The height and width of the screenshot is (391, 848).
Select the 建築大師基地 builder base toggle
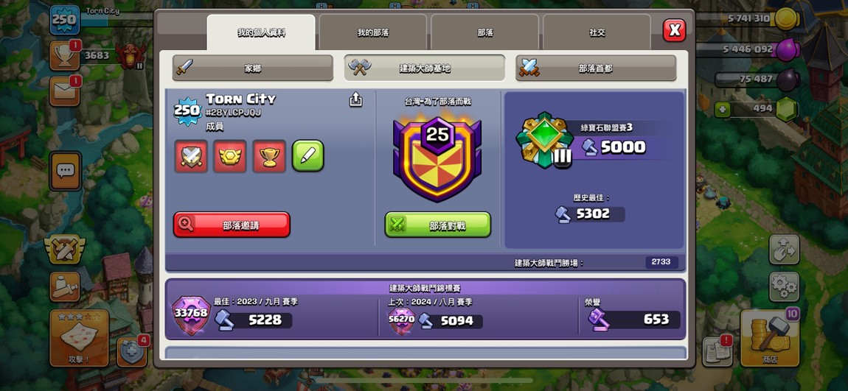[425, 68]
